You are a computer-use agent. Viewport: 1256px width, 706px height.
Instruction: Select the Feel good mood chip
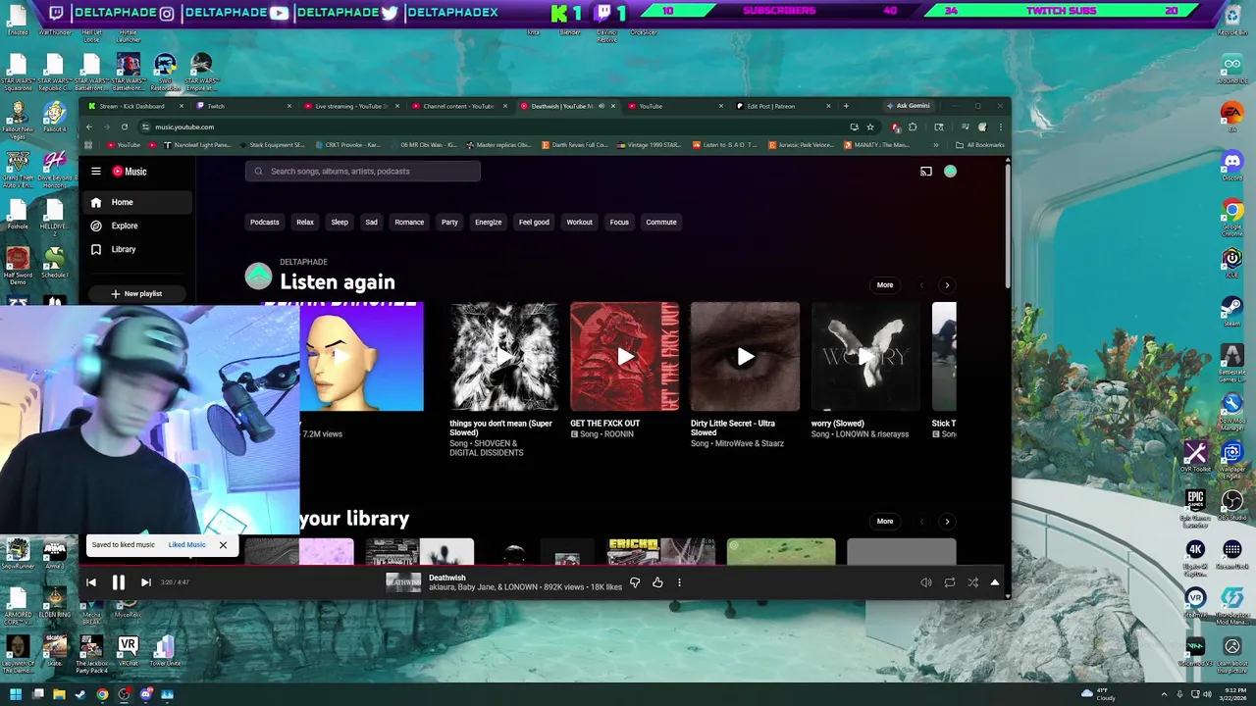(x=534, y=222)
